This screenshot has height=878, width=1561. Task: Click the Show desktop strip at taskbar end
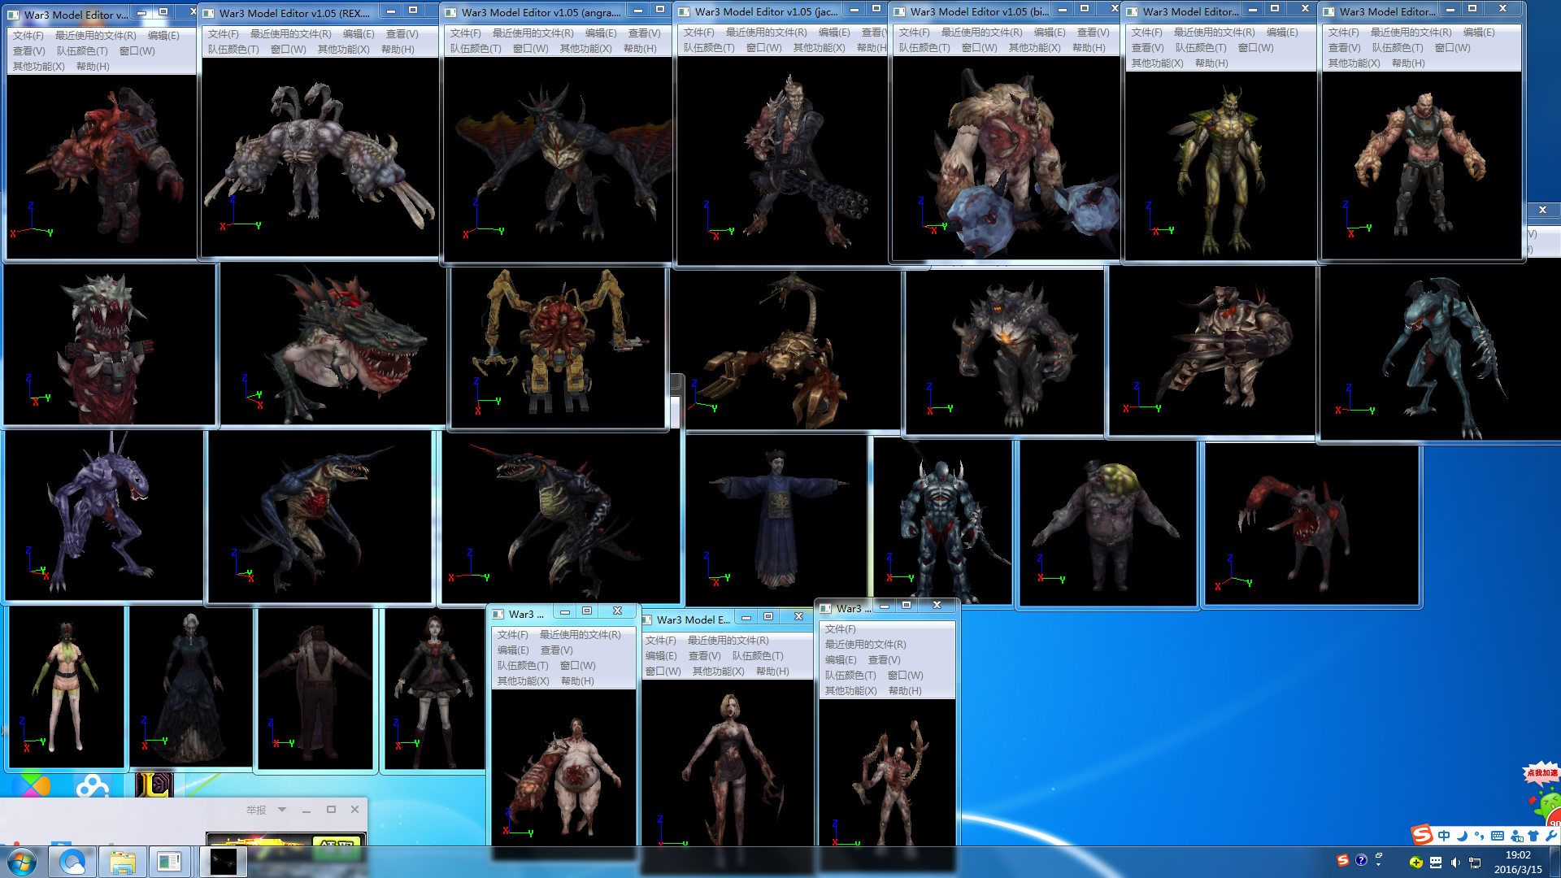(1555, 862)
